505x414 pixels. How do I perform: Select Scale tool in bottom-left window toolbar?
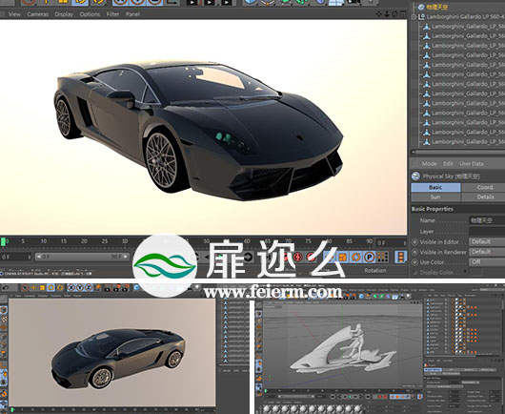point(42,287)
